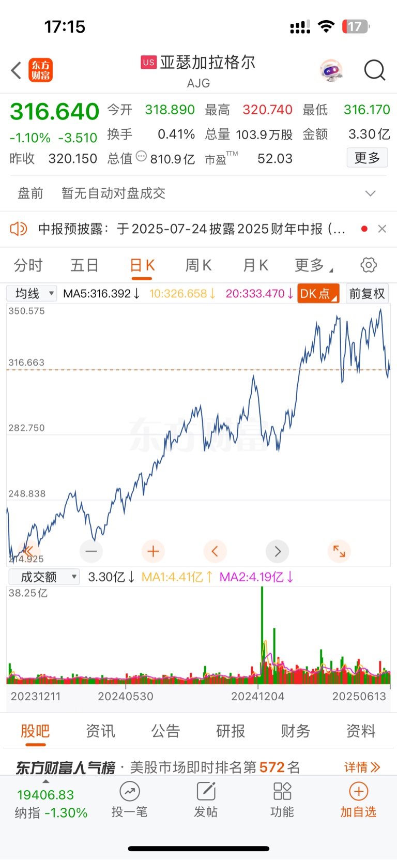
Task: Tap date label 20250613 on axis
Action: coord(359,696)
